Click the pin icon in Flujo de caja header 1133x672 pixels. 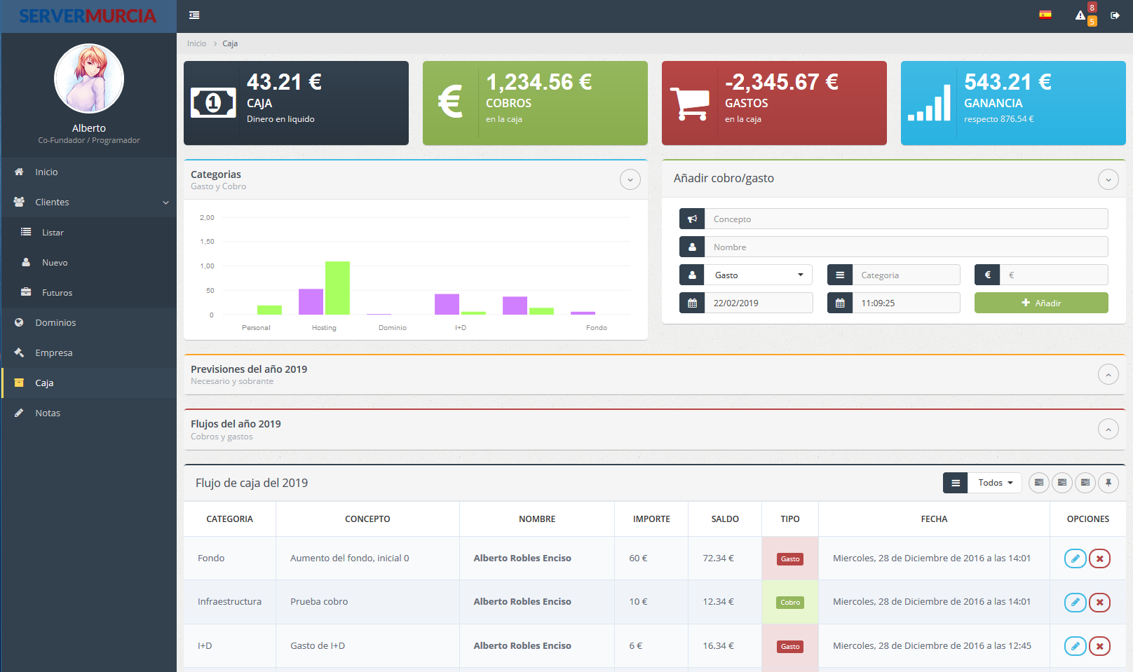pyautogui.click(x=1108, y=483)
